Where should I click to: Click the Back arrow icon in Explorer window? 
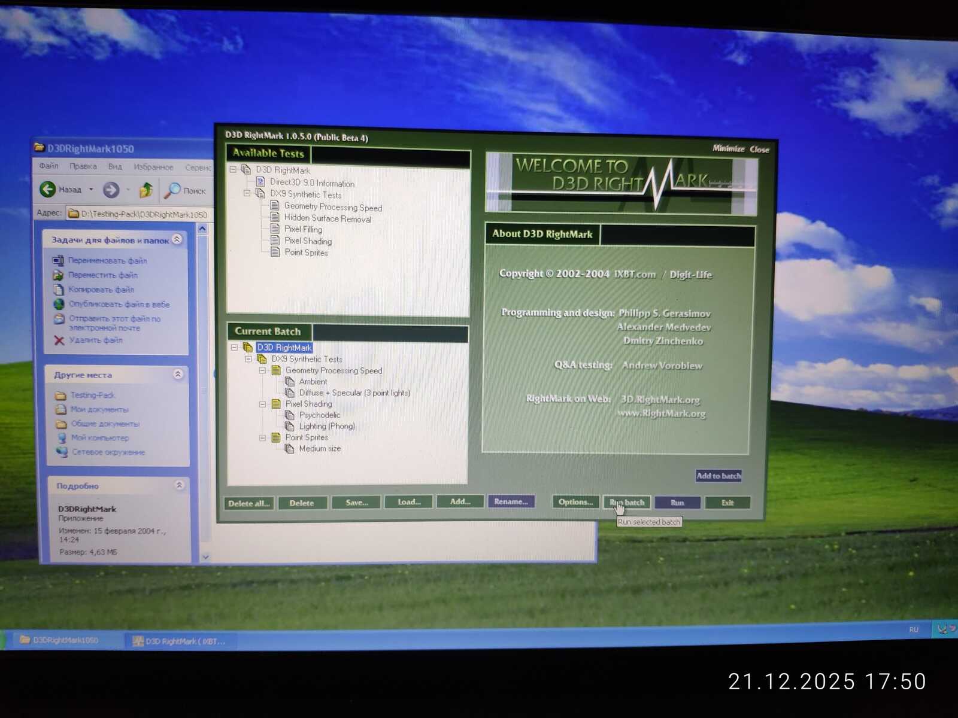47,189
